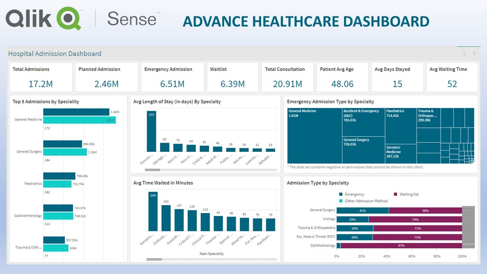Click the 56 days Child bar
The height and width of the screenshot is (274, 487).
click(204, 149)
